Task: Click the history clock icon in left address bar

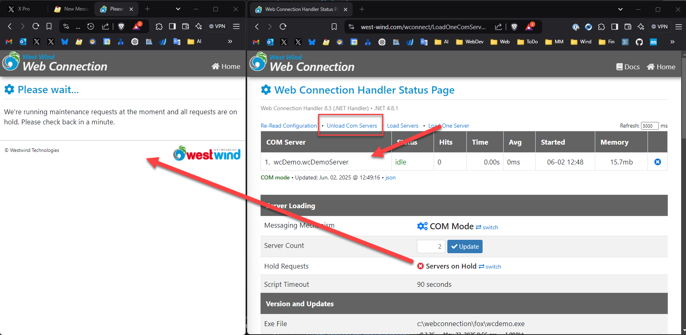Action: (91, 26)
